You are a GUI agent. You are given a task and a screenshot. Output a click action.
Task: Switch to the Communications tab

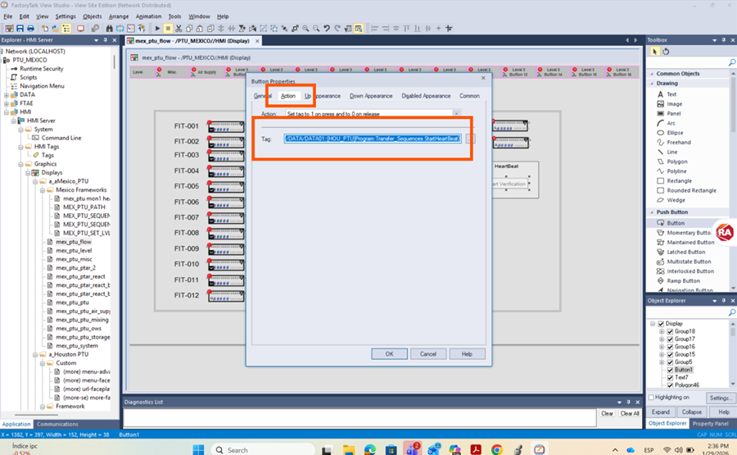point(57,424)
